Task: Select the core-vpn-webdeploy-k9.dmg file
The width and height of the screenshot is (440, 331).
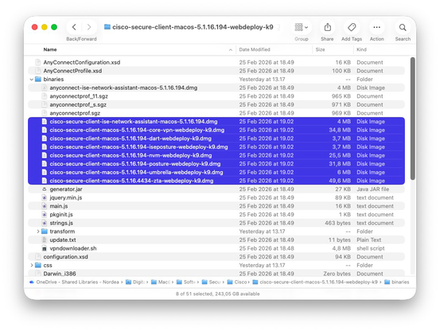Action: (216, 130)
